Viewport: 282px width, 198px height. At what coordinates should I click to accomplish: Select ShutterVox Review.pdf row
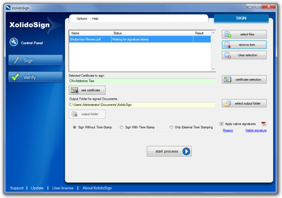[x=140, y=39]
